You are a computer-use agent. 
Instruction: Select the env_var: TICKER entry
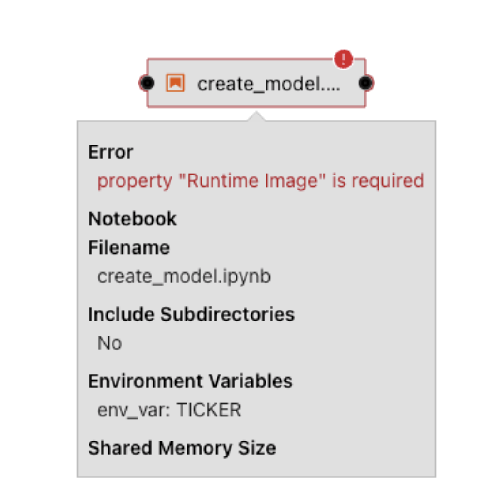point(169,410)
